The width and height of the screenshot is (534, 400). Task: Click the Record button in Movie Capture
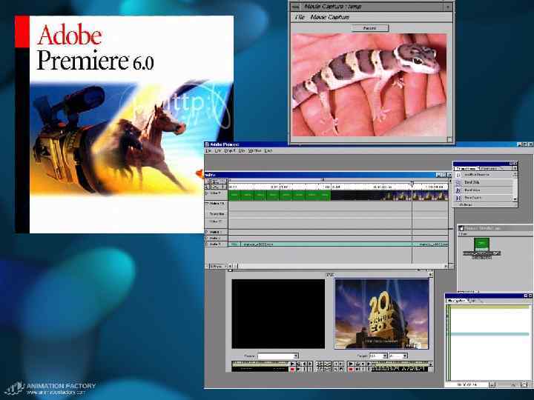370,28
